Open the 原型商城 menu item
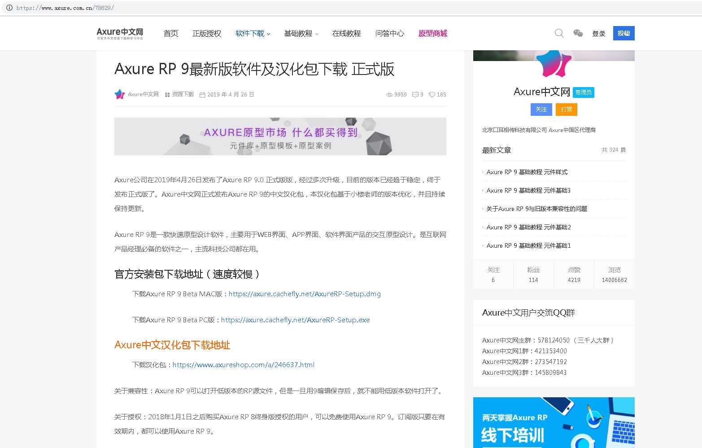 433,34
